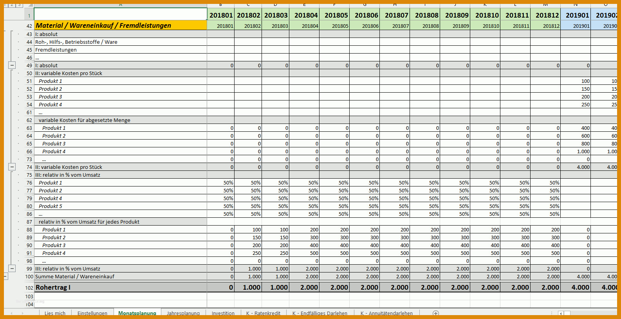Select the Produkt 5 label in row 80

pyautogui.click(x=121, y=206)
